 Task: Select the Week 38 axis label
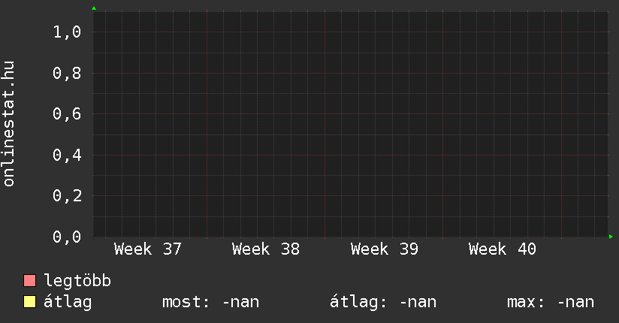tap(266, 249)
